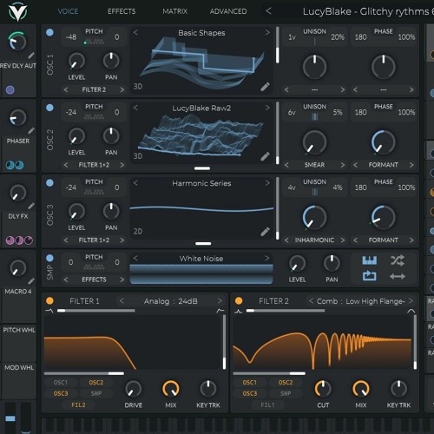Viewport: 434px width, 434px height.
Task: Edit OSC 3 wavetable with pencil icon
Action: tap(265, 232)
